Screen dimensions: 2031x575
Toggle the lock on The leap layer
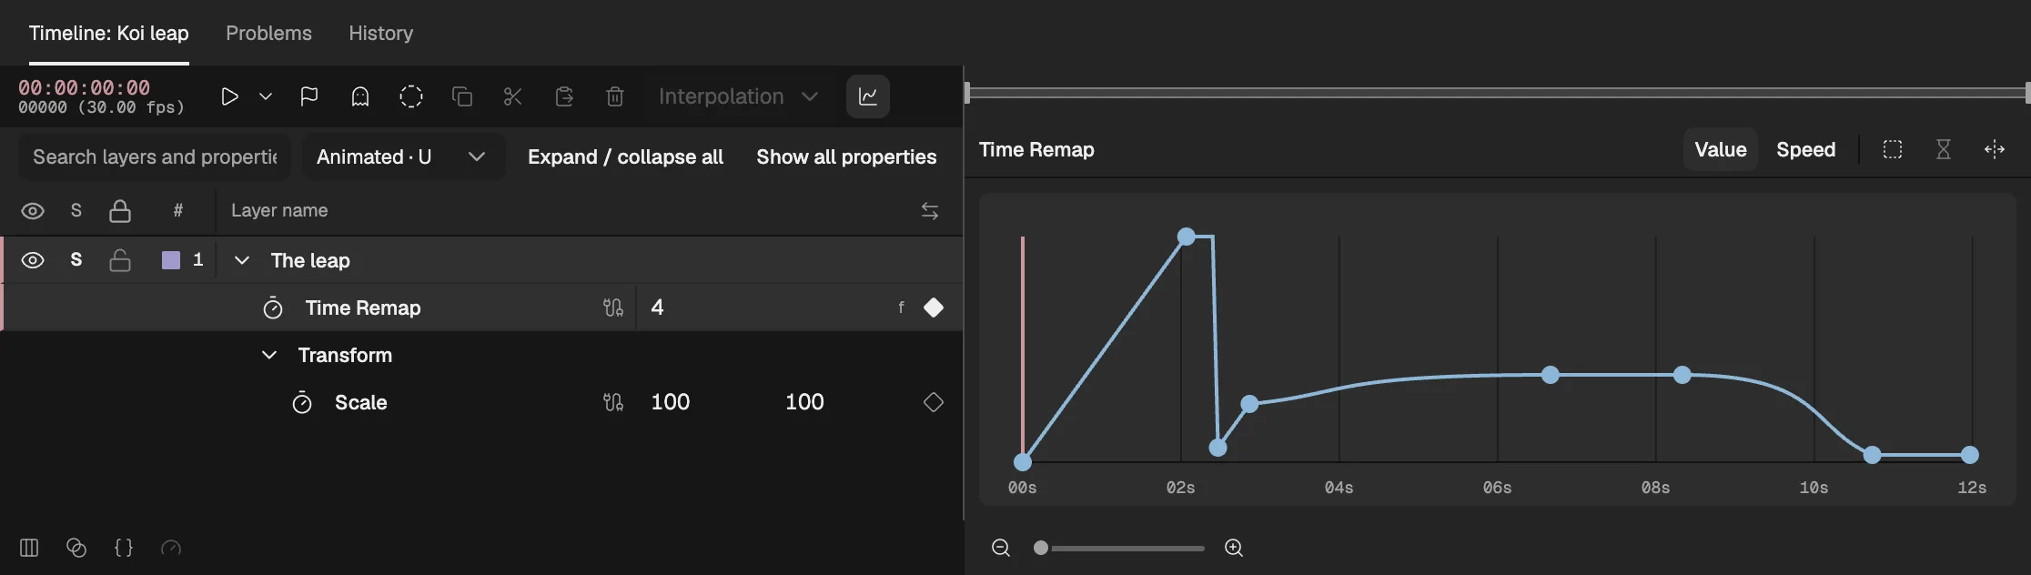[120, 260]
